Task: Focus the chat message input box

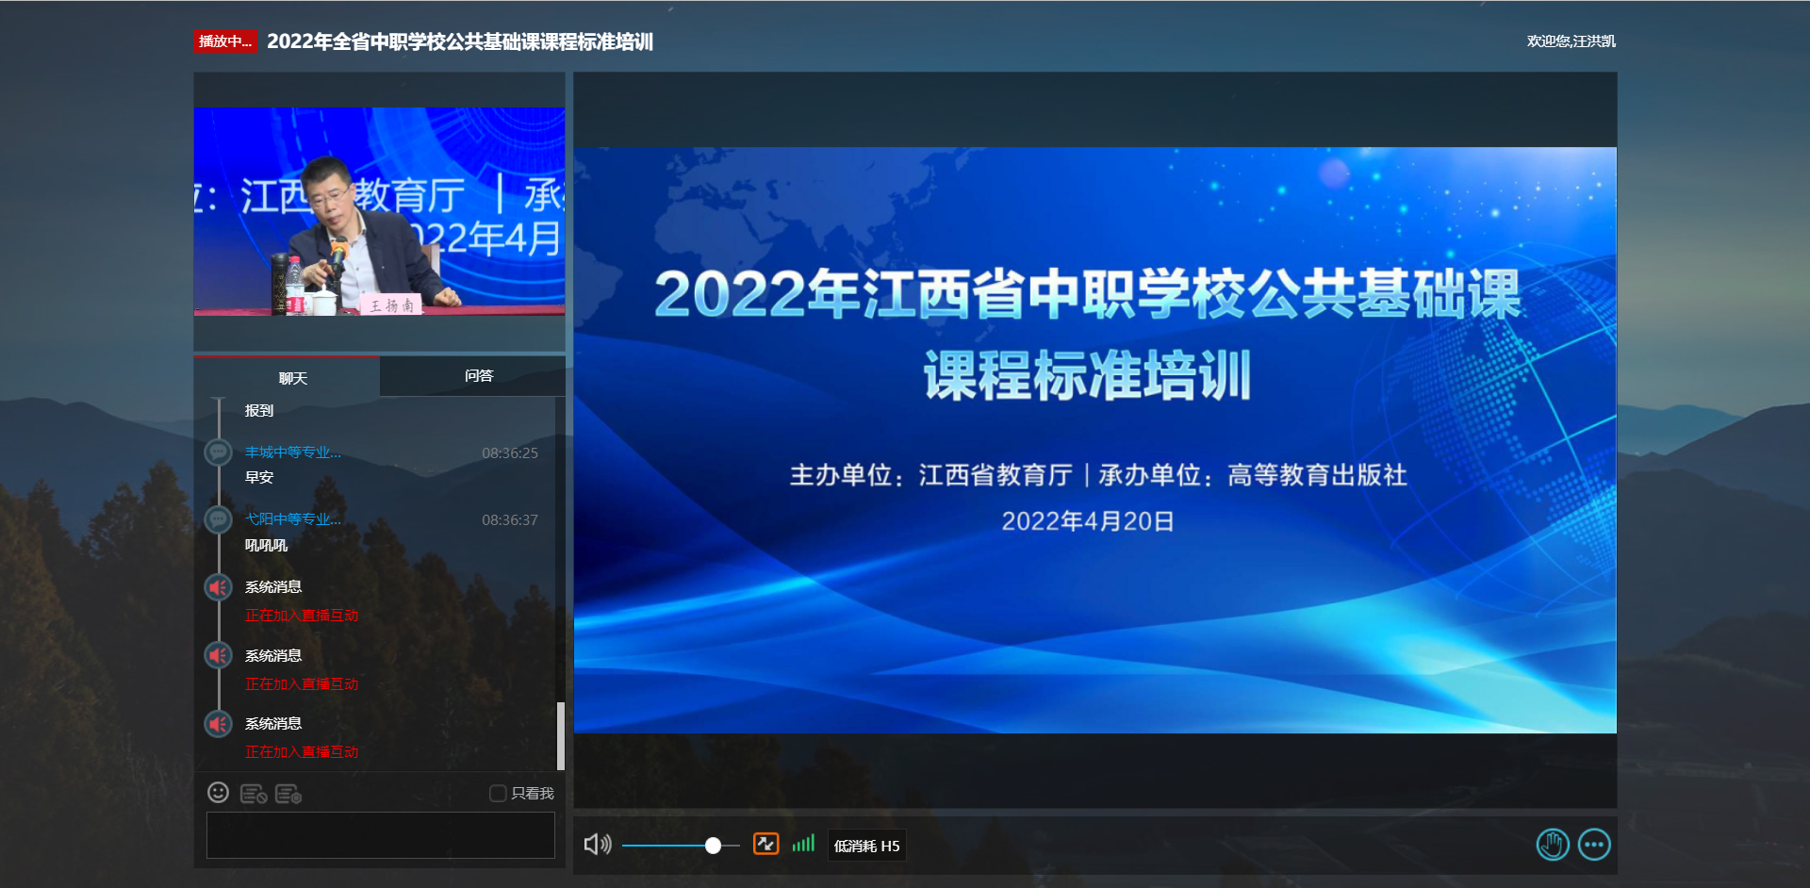Action: click(381, 835)
